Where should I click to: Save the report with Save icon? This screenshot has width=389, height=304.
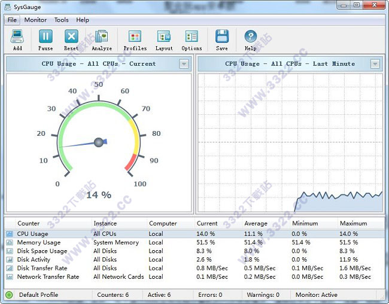click(222, 37)
